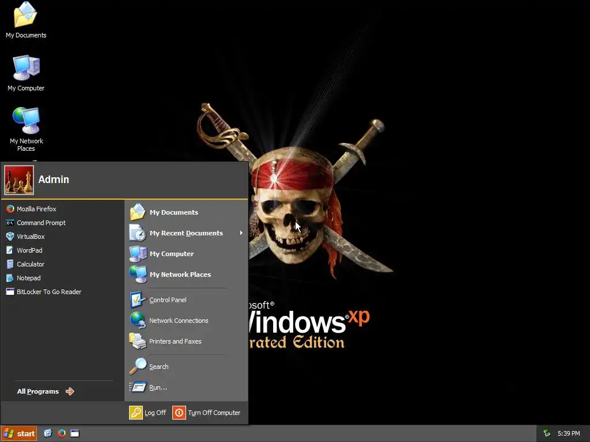Viewport: 590px width, 442px height.
Task: Click the All Programs arrow icon
Action: click(x=70, y=391)
